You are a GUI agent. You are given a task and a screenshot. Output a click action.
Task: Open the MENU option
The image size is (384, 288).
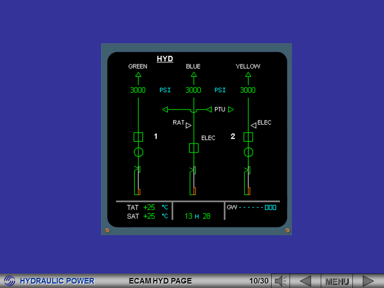tap(337, 280)
